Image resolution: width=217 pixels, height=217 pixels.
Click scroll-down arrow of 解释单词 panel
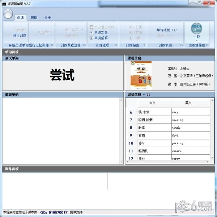[122, 162]
